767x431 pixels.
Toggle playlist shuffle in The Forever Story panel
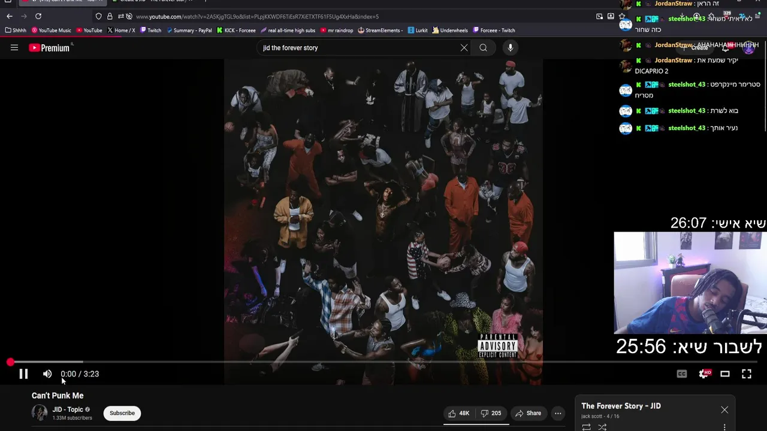tap(602, 427)
